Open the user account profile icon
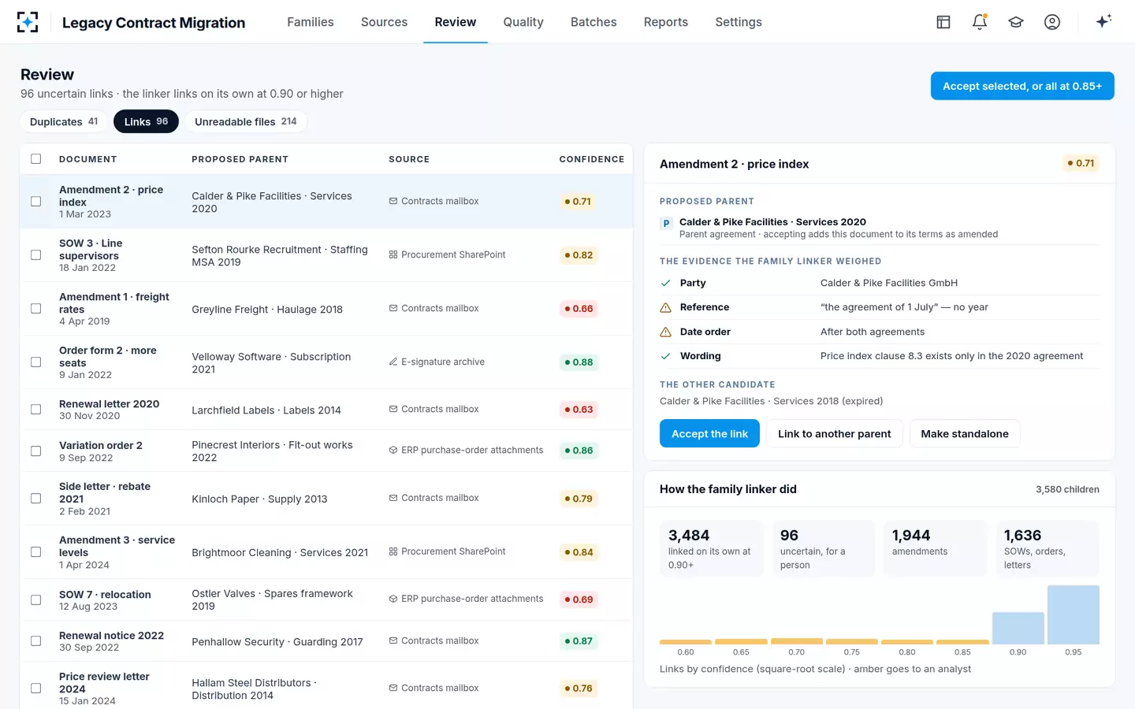The width and height of the screenshot is (1135, 709). [x=1052, y=22]
